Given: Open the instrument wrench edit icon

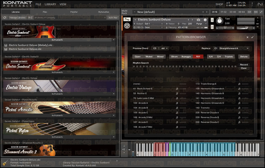Looking at the screenshot, I should 127,19.
